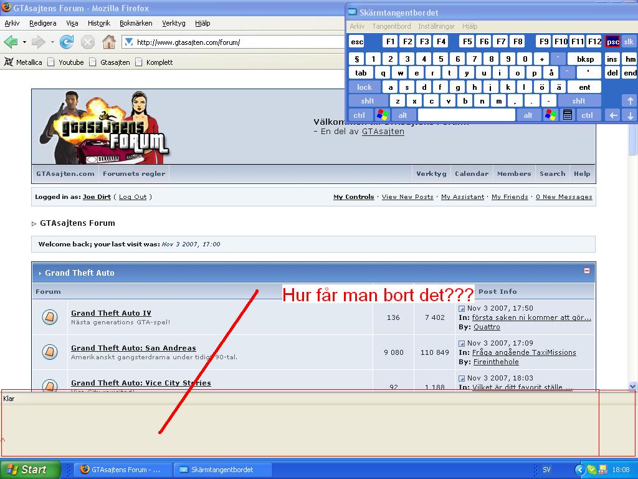Open the Gtasajten bookmark
The width and height of the screenshot is (638, 479).
110,62
